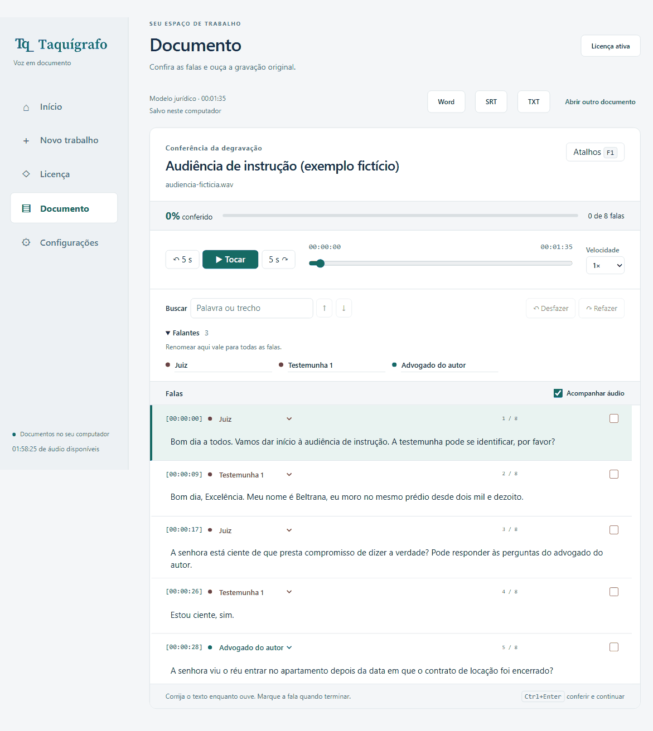Jump to next search result arrow
Image resolution: width=653 pixels, height=731 pixels.
(x=344, y=308)
